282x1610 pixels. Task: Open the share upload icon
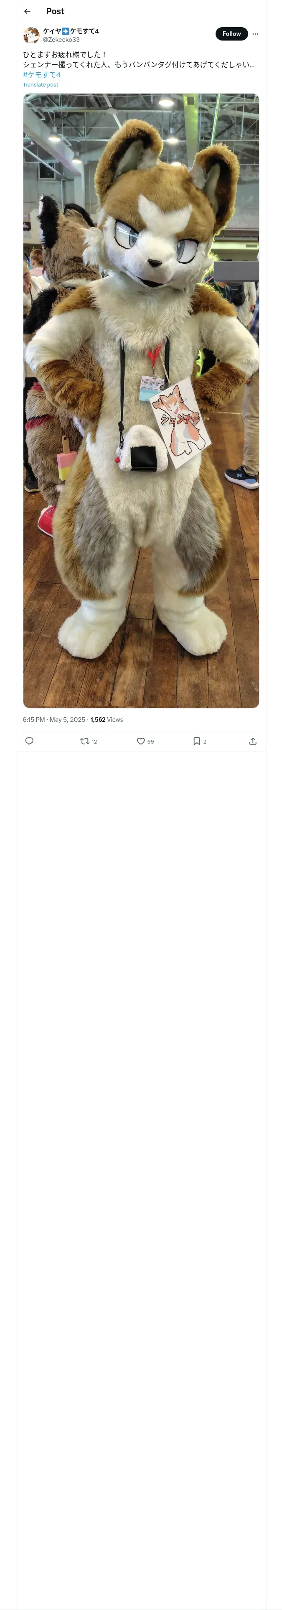point(253,741)
